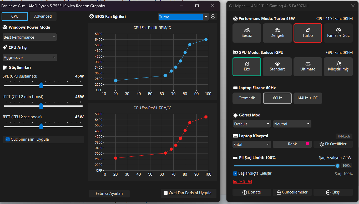Select Standart GPU mode
The image size is (359, 204).
pyautogui.click(x=277, y=67)
